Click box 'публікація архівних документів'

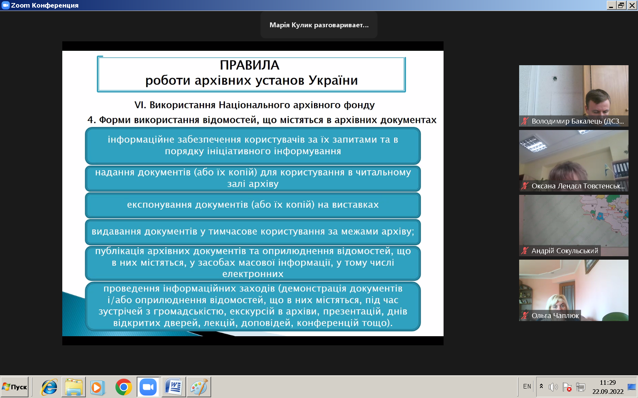(253, 263)
